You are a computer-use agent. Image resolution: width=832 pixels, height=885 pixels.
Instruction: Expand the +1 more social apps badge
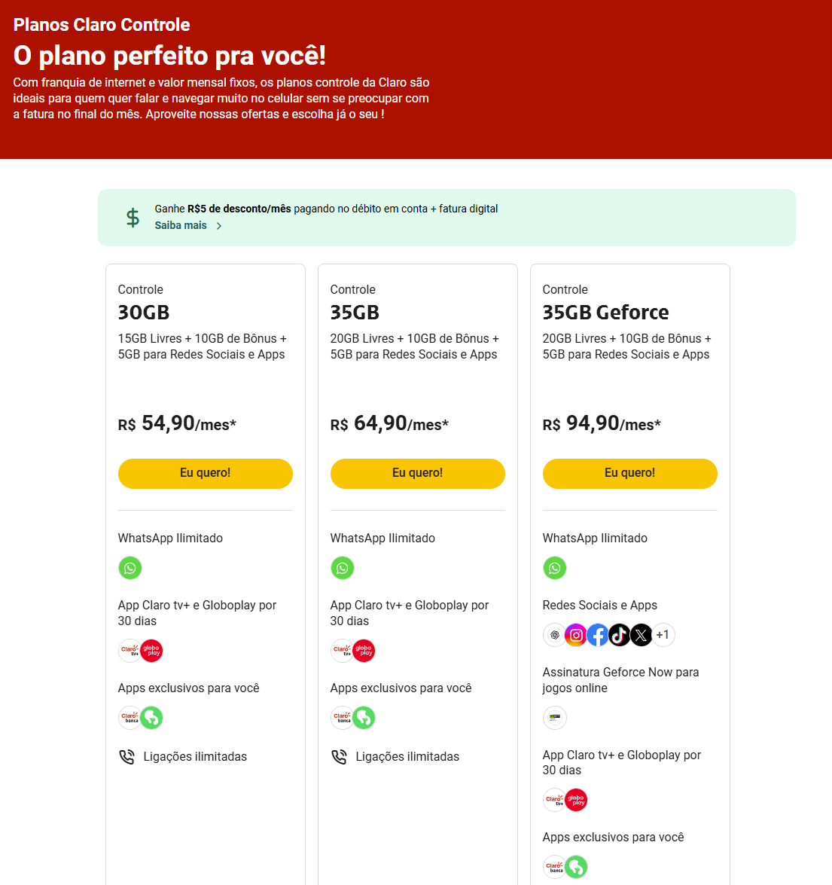click(663, 635)
